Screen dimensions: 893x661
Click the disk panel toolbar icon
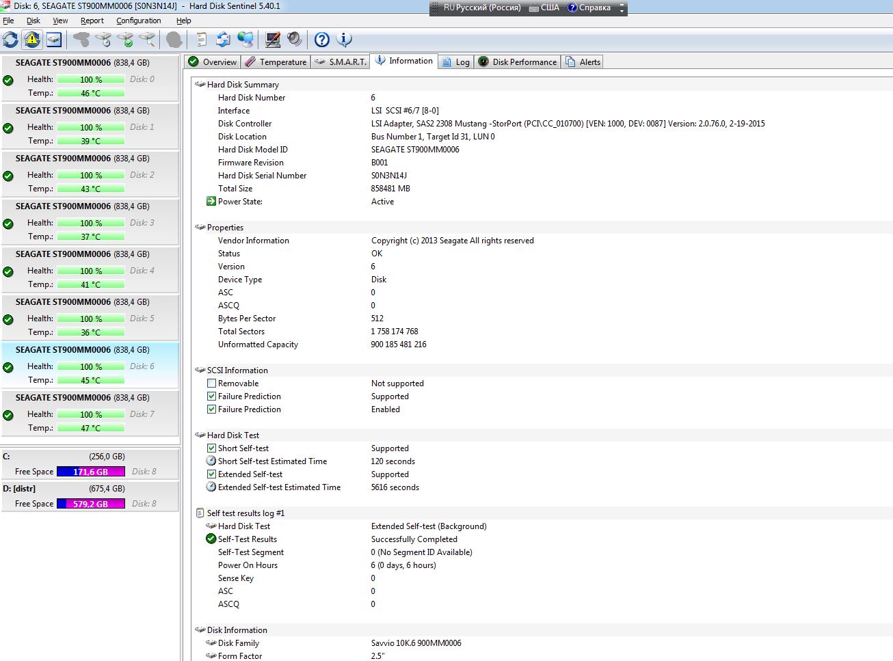pos(54,40)
